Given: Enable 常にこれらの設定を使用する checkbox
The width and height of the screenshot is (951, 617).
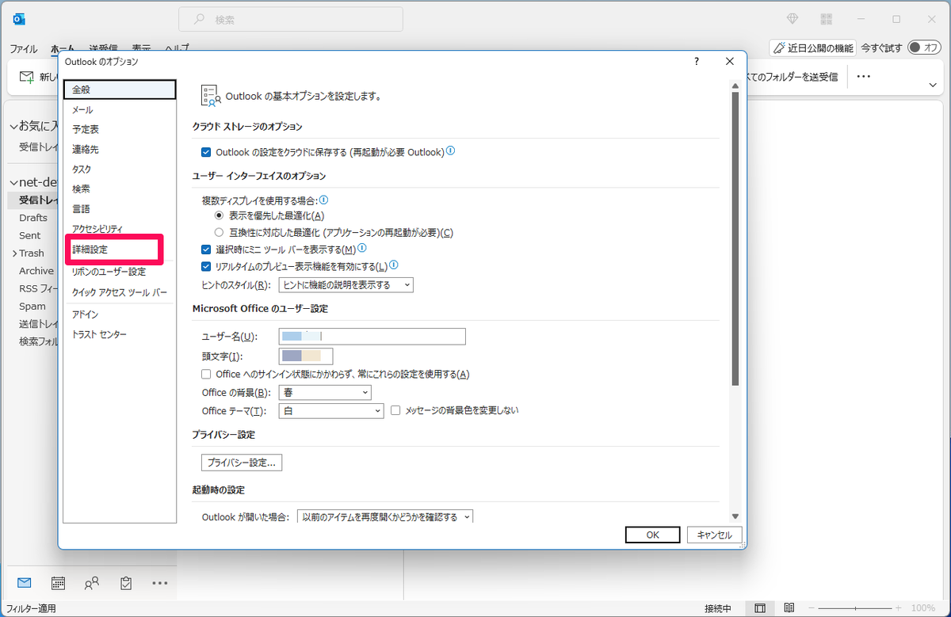Looking at the screenshot, I should (x=207, y=374).
